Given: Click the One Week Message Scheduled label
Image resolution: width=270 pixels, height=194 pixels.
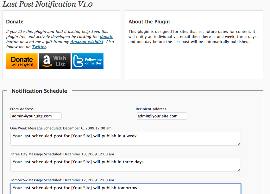Looking at the screenshot, I should pos(61,128).
